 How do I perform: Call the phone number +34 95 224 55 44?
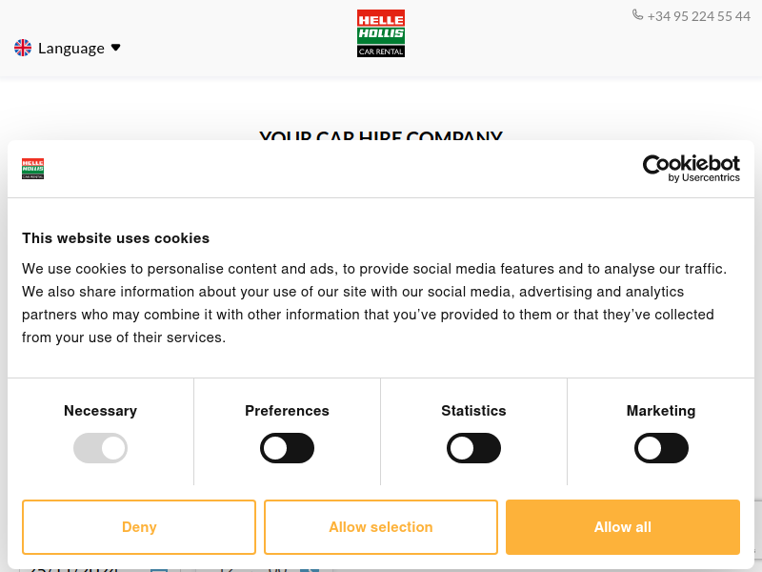tap(698, 16)
